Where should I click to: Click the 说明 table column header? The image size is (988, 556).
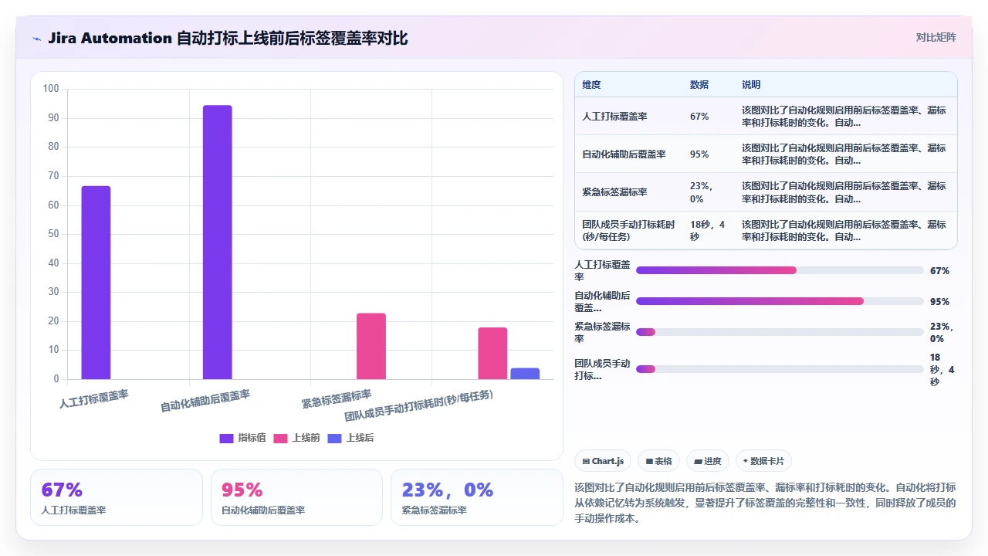751,84
